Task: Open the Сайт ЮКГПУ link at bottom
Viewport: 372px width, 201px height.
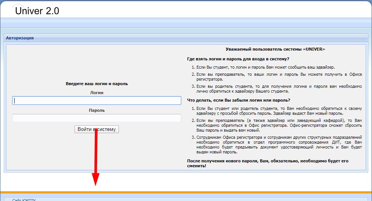Action: pos(24,199)
